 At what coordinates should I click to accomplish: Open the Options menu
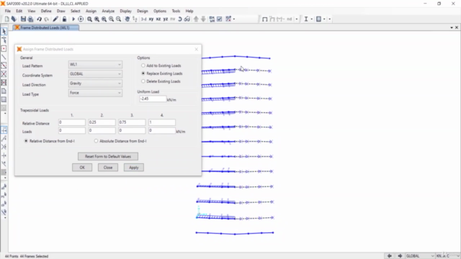tap(160, 11)
